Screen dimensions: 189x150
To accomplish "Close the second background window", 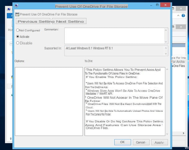I will click(181, 27).
